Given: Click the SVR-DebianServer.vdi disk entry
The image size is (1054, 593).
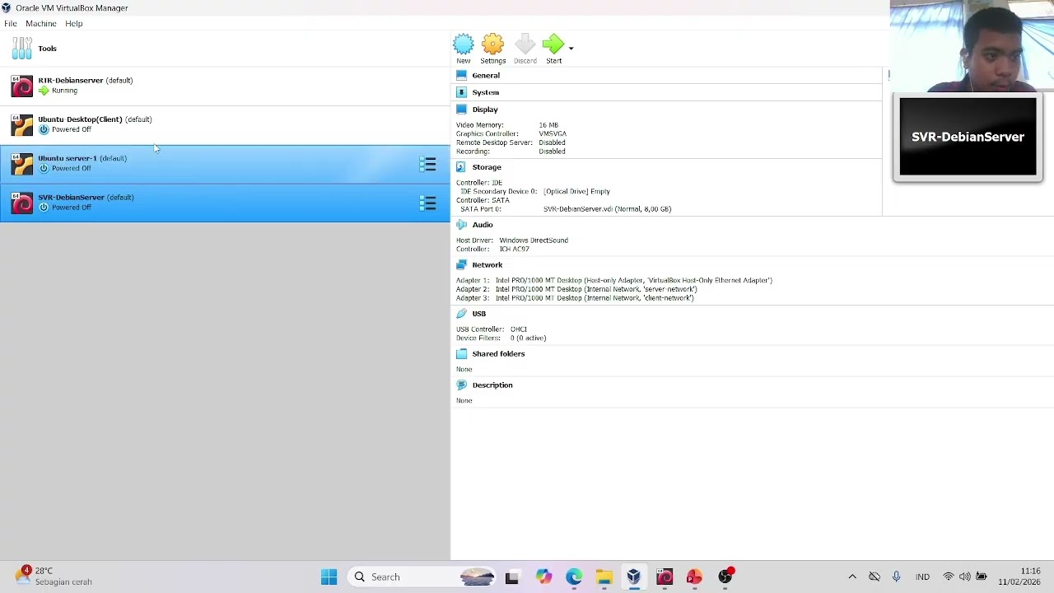Looking at the screenshot, I should pos(607,209).
